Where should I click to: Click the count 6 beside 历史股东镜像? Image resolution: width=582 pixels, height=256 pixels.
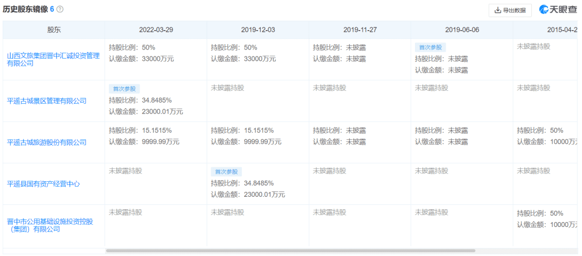point(52,10)
